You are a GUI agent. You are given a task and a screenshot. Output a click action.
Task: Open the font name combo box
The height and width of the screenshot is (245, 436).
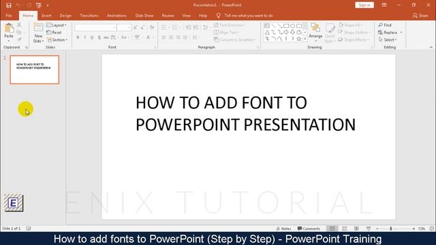[95, 27]
